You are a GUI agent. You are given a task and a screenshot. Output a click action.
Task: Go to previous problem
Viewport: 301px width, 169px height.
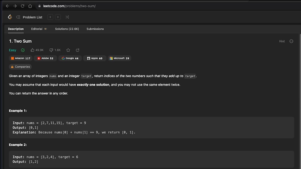(x=50, y=17)
